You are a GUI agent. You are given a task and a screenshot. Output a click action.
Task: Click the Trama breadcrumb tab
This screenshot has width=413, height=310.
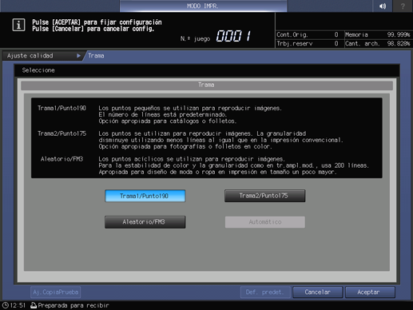96,56
